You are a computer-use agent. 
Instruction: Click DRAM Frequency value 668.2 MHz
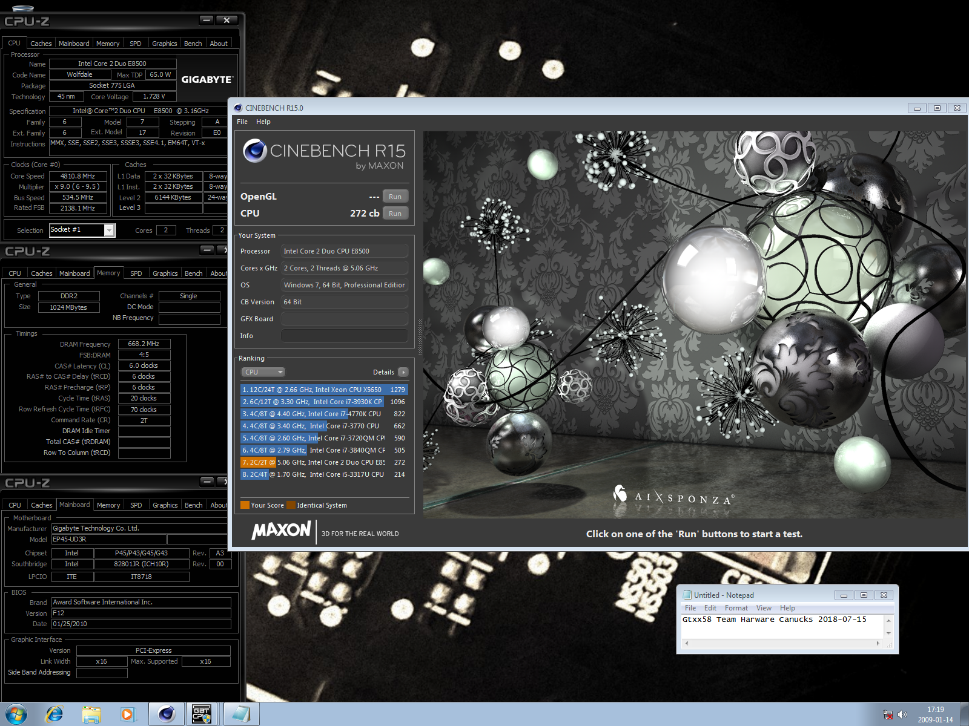pos(144,344)
